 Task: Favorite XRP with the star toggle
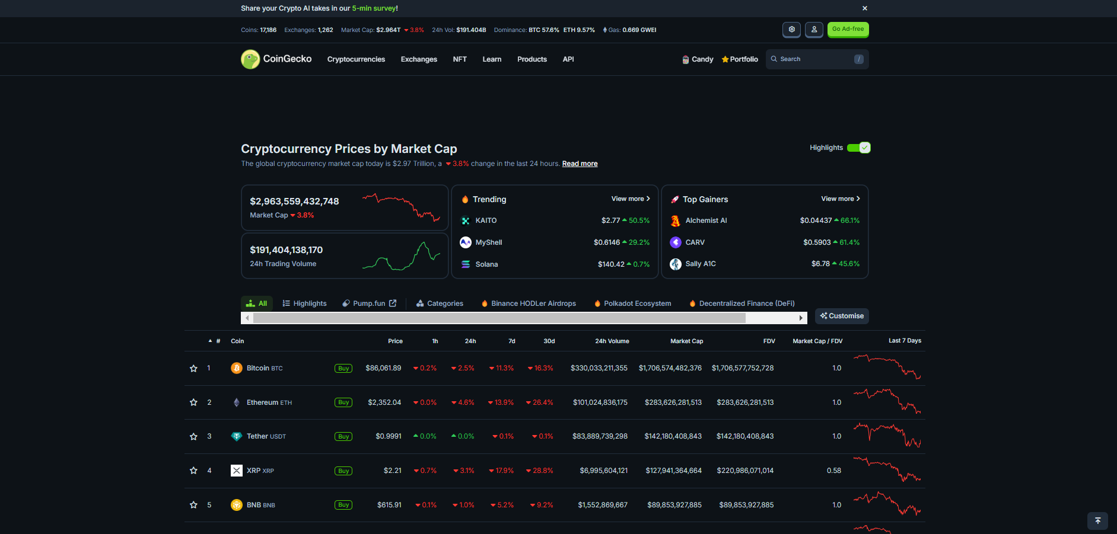pyautogui.click(x=193, y=471)
